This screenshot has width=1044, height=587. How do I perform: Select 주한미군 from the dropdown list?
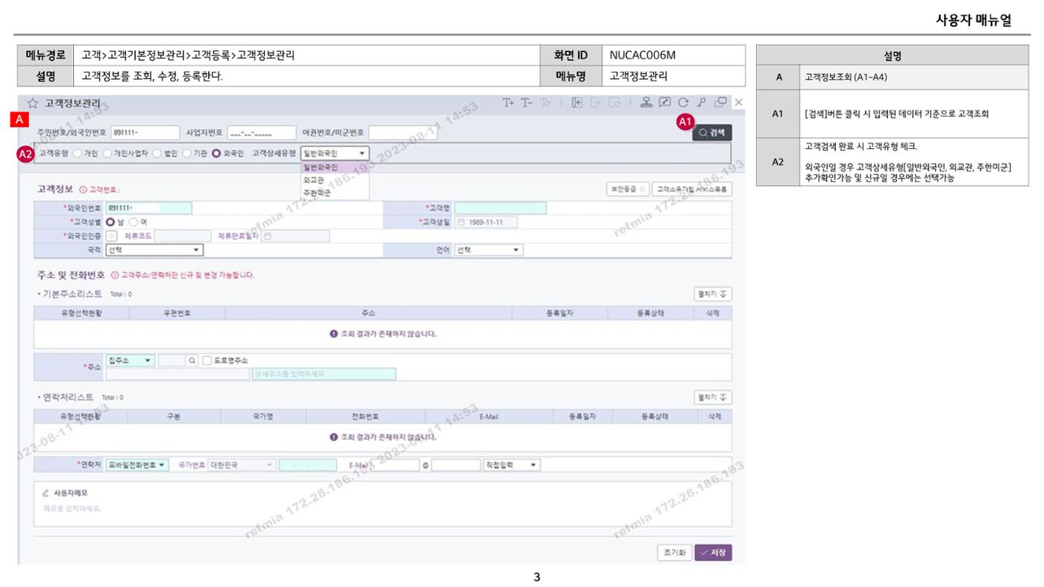coord(335,192)
